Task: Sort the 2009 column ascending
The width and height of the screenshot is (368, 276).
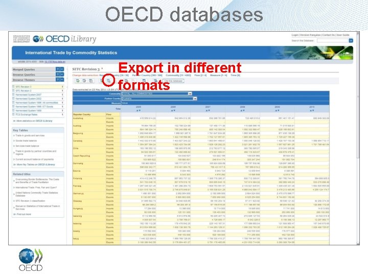Action: tap(276, 110)
